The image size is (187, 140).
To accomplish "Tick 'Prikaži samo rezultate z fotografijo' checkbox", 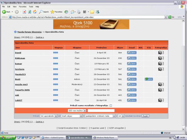I will (111, 105).
